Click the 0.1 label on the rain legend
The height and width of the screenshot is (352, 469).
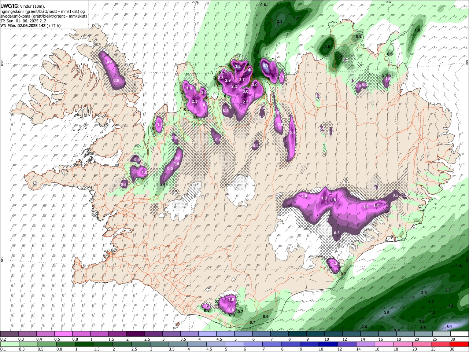tap(3, 349)
